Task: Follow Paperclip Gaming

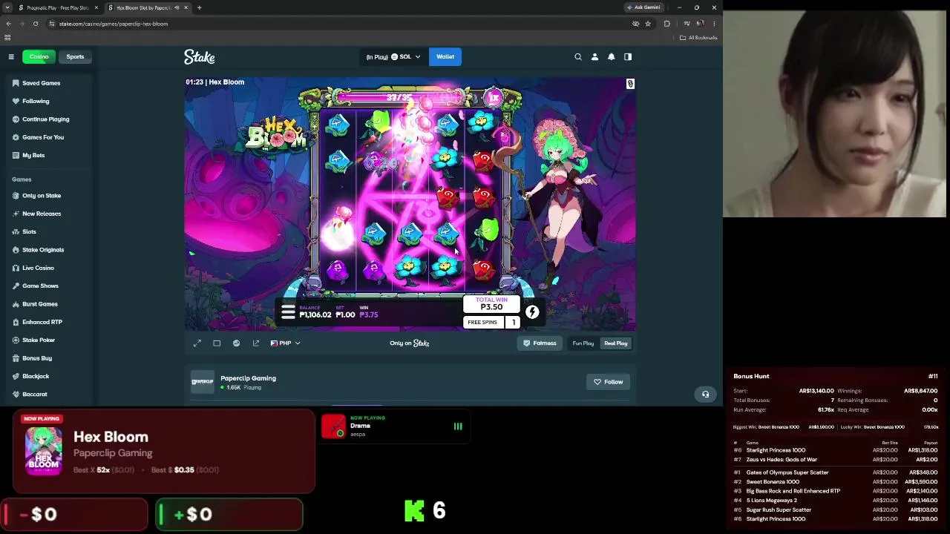Action: [x=609, y=382]
